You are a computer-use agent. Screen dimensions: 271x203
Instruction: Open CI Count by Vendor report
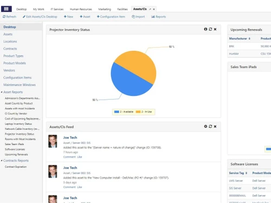click(16, 114)
